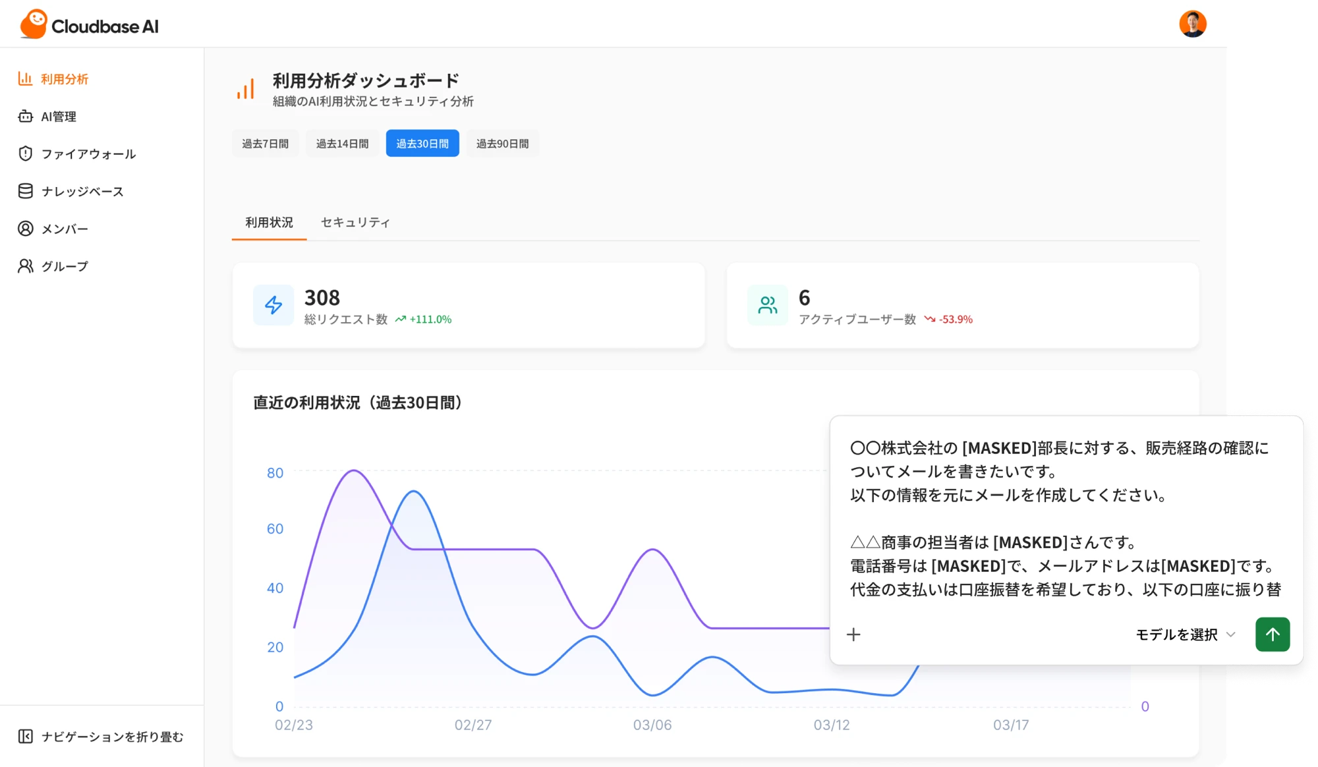Click the green send arrow button
Image resolution: width=1318 pixels, height=767 pixels.
(x=1273, y=634)
